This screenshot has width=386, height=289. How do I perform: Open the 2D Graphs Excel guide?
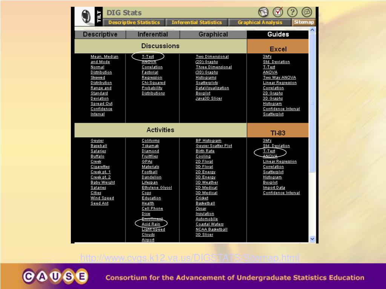273,93
